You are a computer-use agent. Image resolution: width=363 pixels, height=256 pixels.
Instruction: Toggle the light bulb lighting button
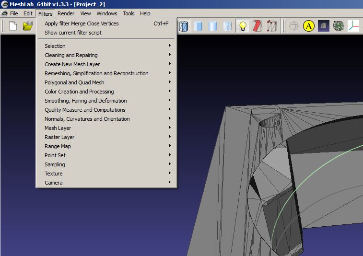point(243,26)
